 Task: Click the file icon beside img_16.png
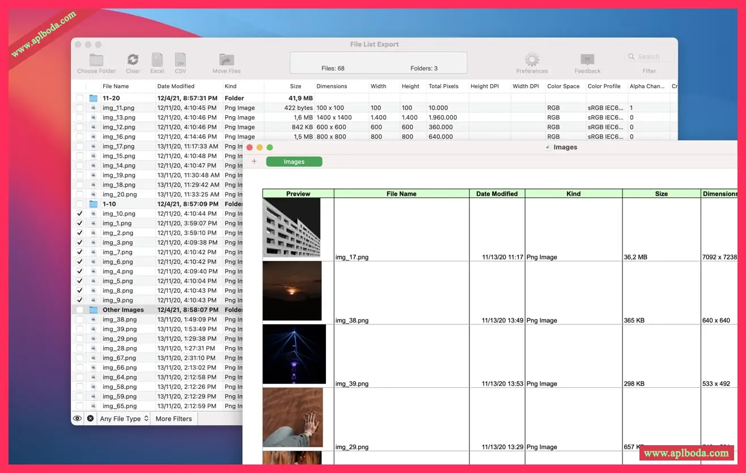[x=94, y=137]
